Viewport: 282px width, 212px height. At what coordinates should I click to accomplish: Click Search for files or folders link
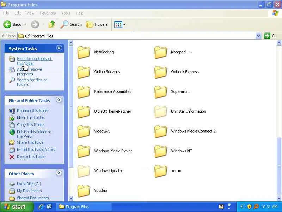click(x=32, y=82)
